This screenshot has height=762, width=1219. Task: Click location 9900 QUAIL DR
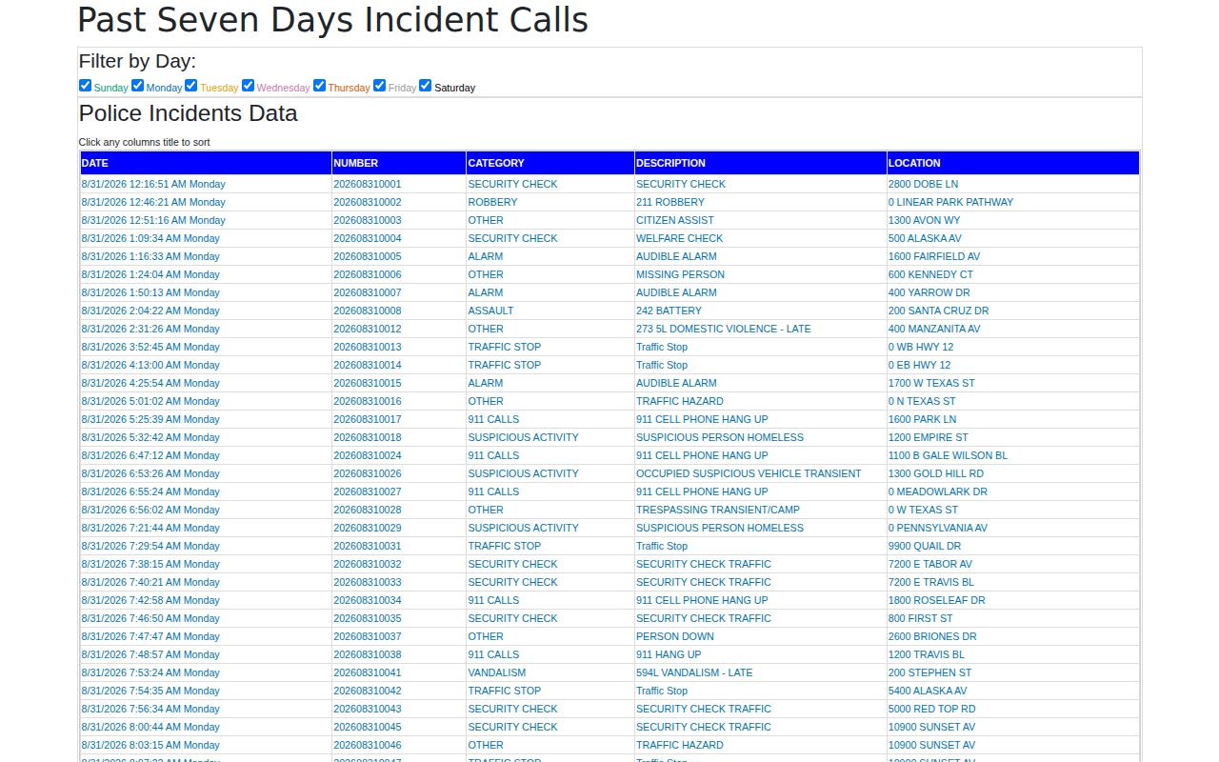pos(925,546)
